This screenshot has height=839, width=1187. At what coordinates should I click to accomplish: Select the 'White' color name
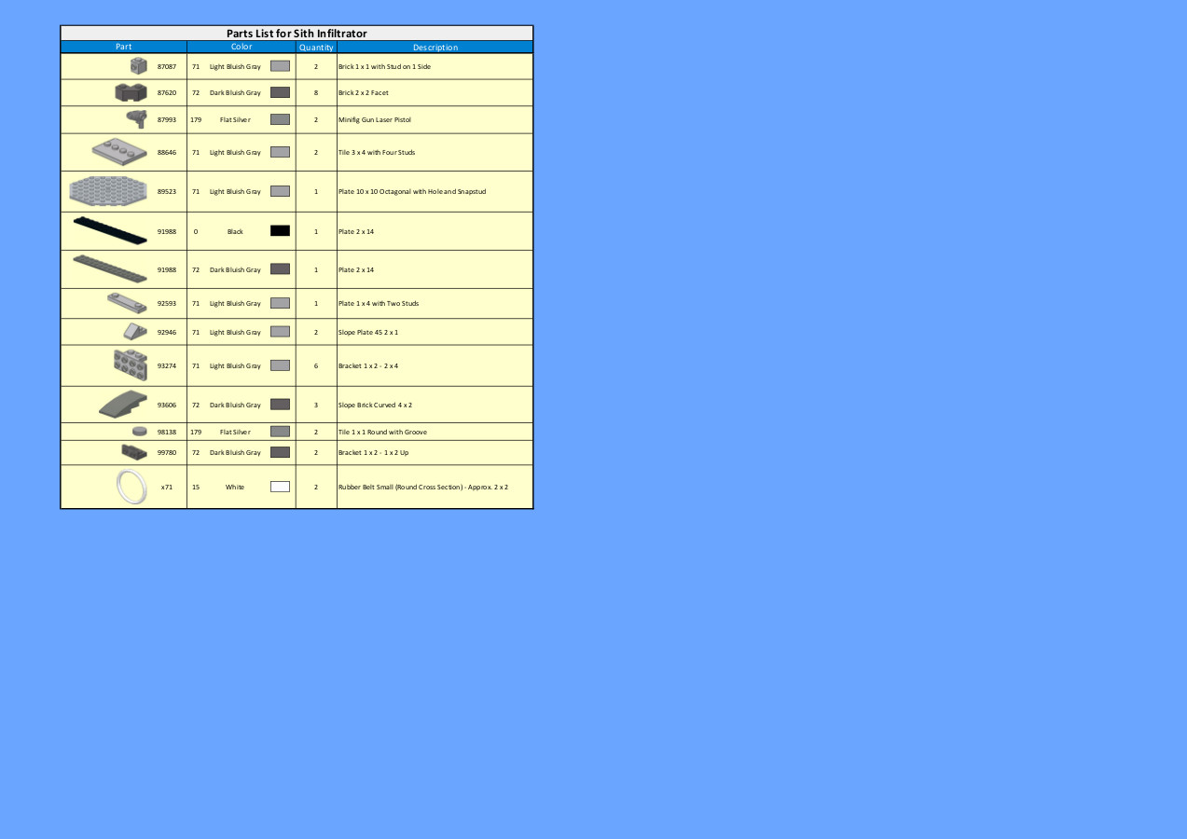(x=235, y=487)
